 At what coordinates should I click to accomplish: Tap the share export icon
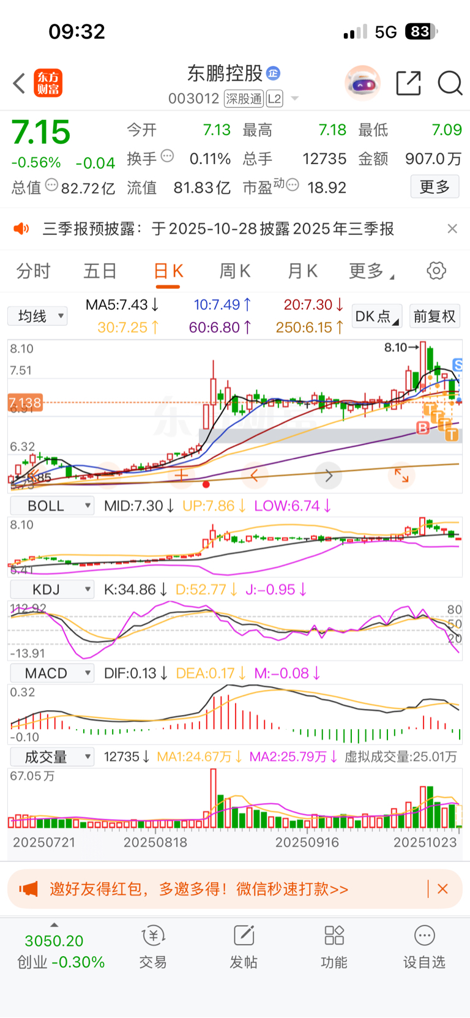pos(408,83)
